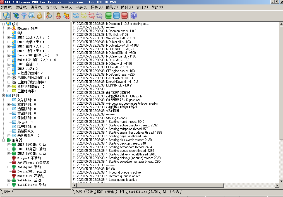Viewport: 283px width, 197px height.
Task: Expand the AntiSpam tree node
Action: point(9,167)
